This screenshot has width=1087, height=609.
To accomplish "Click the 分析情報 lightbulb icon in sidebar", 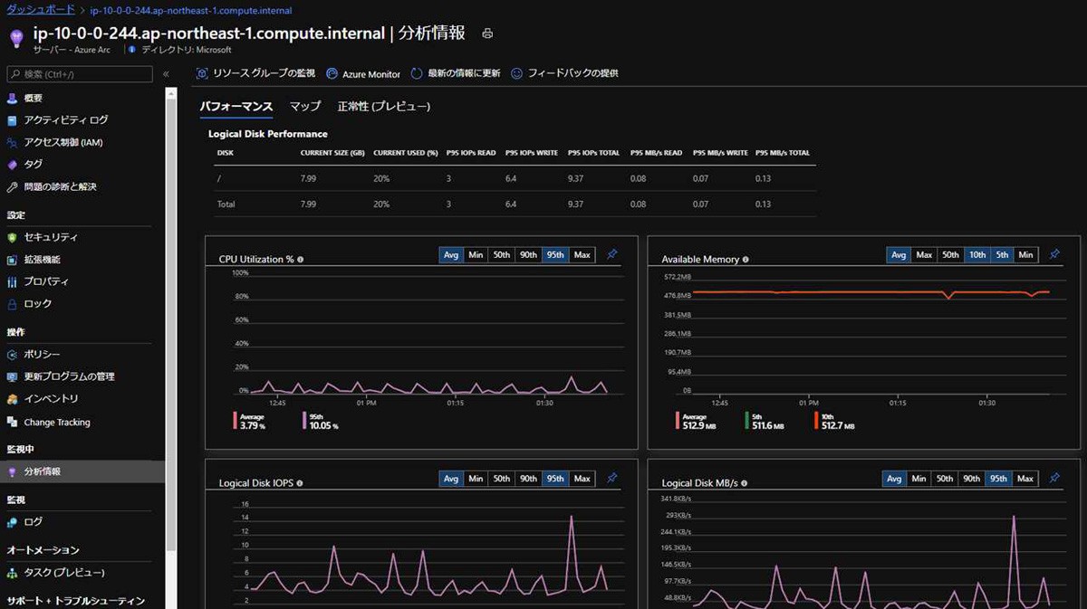I will [x=13, y=471].
